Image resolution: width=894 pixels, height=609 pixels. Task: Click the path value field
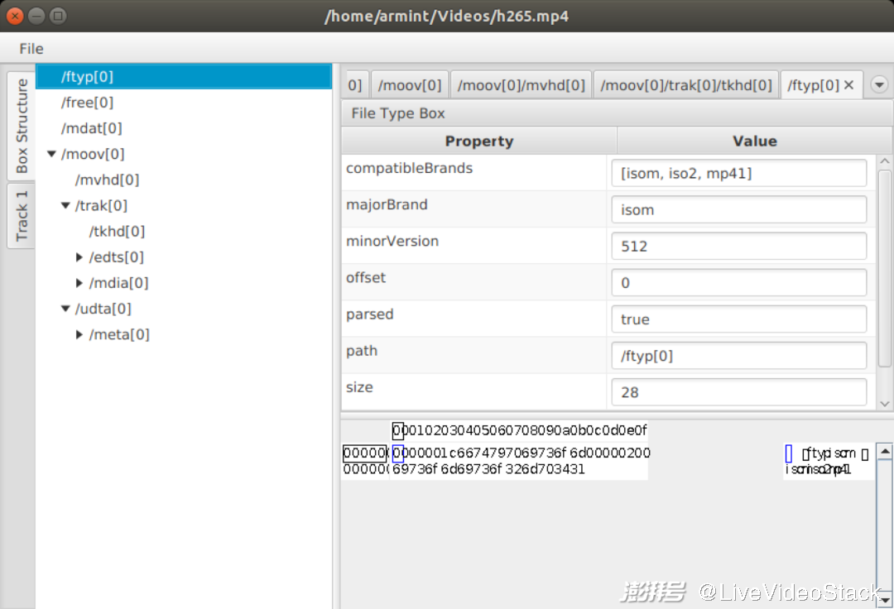pos(739,356)
